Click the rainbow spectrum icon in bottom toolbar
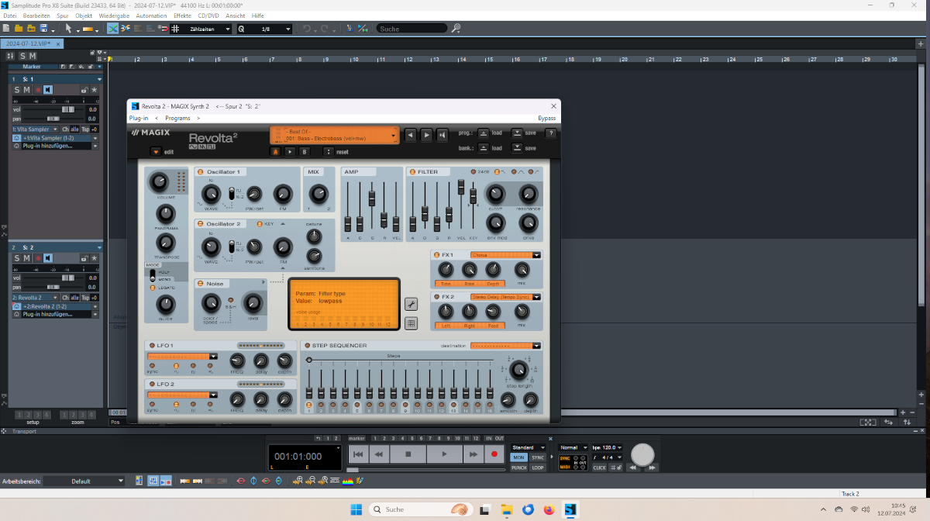930x521 pixels. click(349, 481)
